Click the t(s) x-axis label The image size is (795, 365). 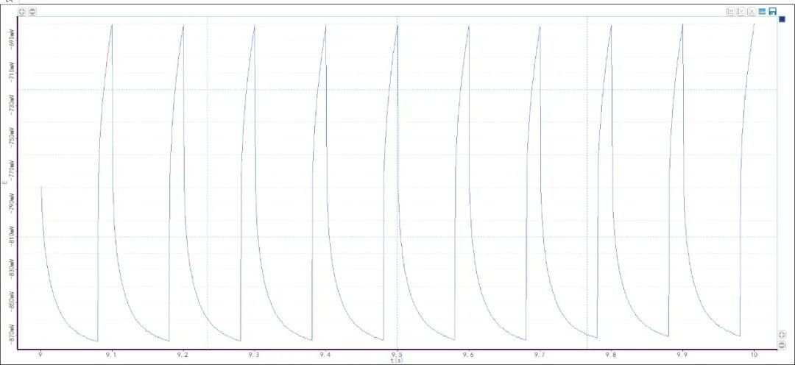click(397, 361)
